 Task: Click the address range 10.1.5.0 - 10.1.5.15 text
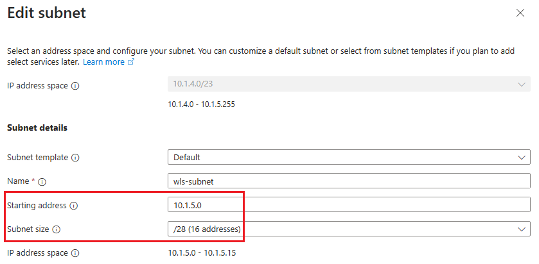pos(202,253)
